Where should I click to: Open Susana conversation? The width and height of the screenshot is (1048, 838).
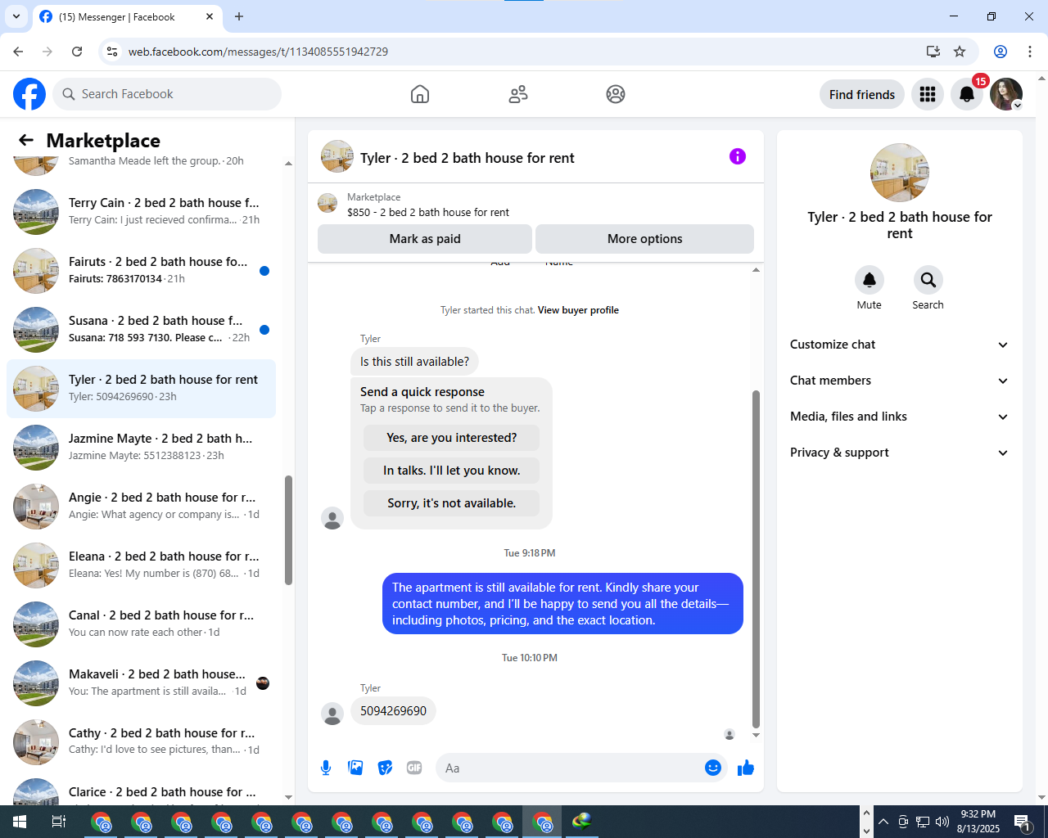(141, 330)
